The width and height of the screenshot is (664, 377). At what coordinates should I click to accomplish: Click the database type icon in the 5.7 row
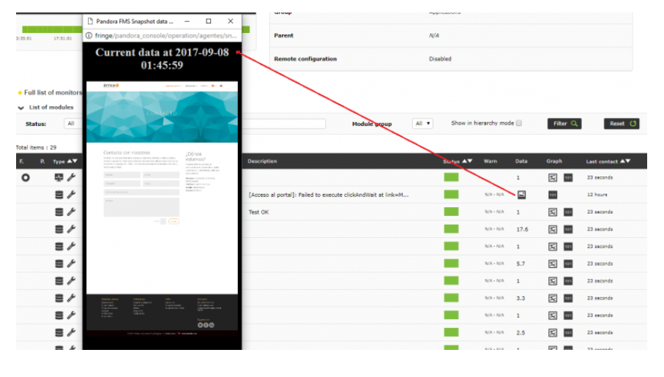click(59, 264)
